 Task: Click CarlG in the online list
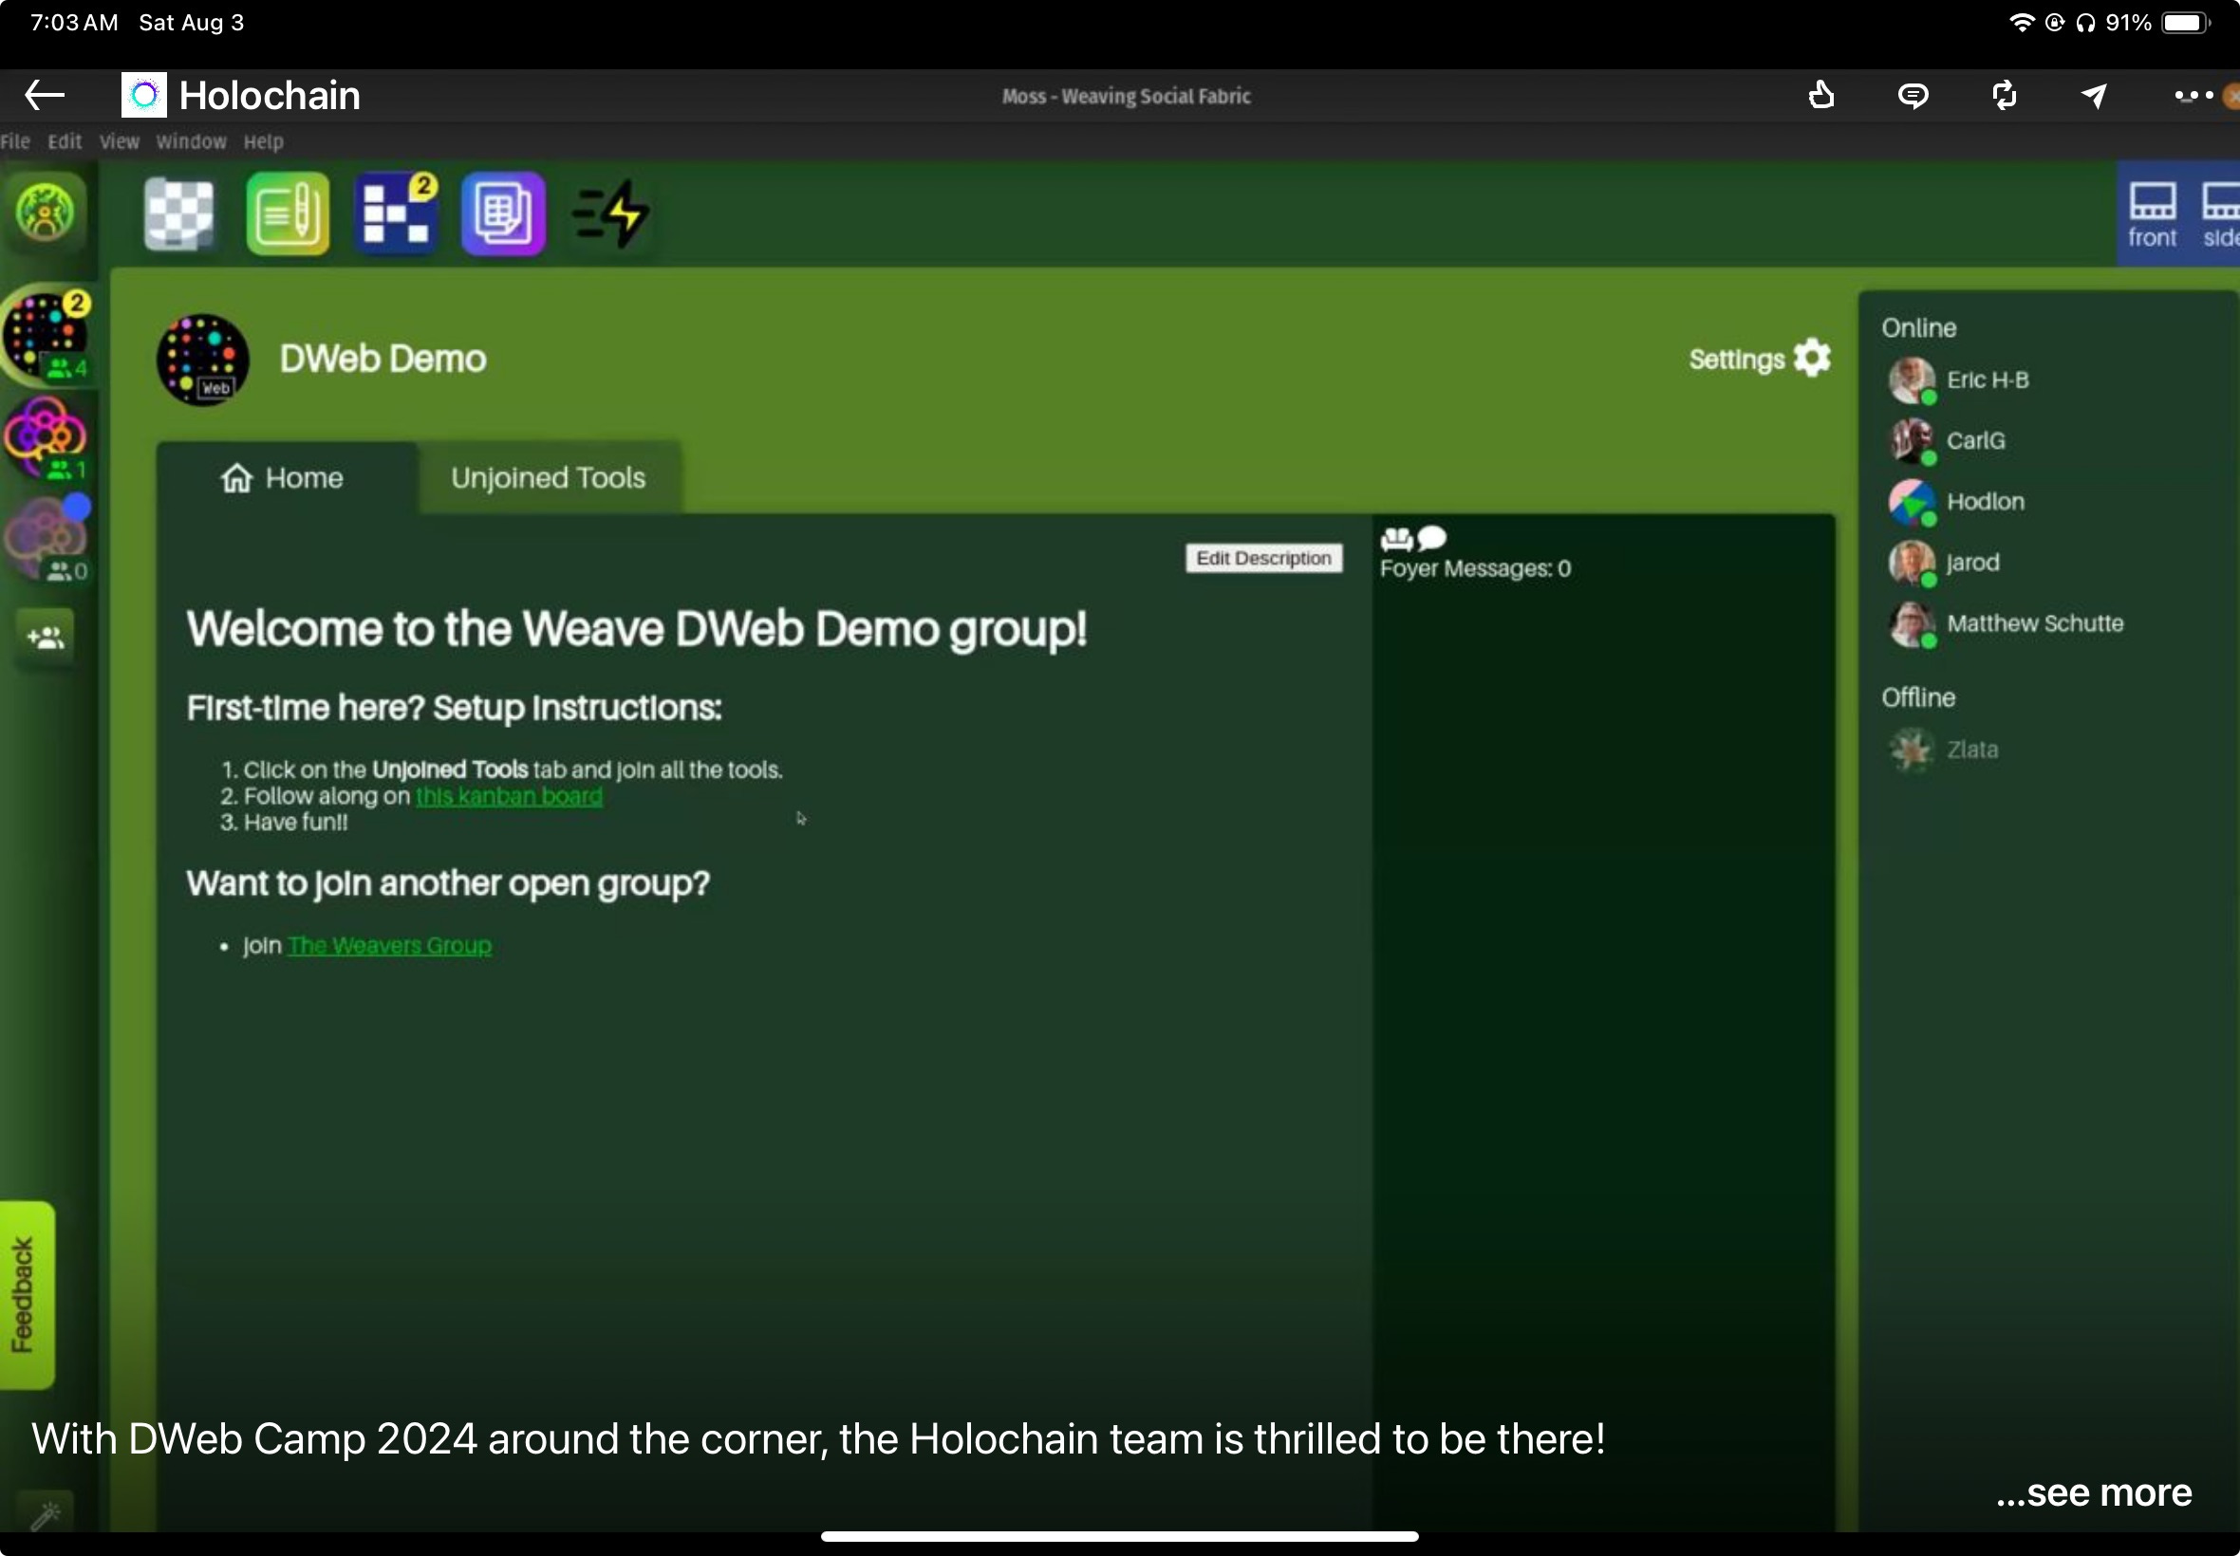coord(1976,440)
